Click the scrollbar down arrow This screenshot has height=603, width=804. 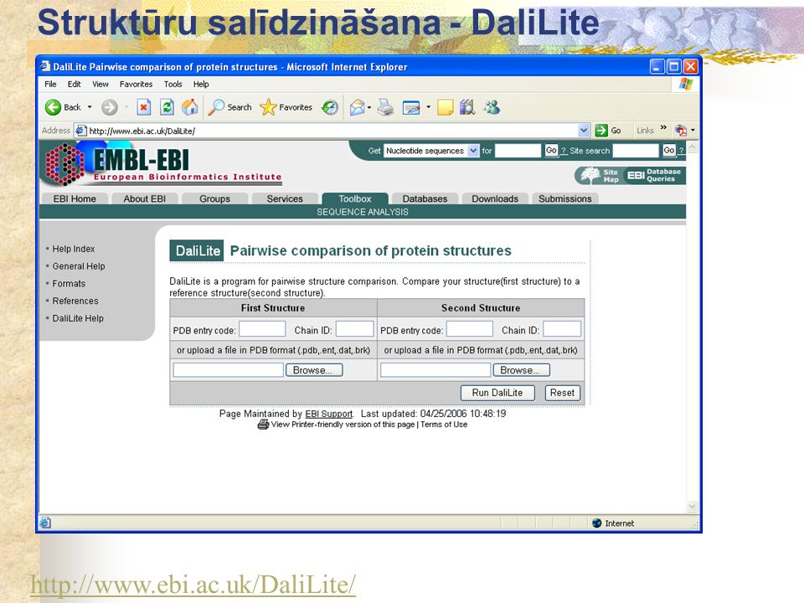pyautogui.click(x=693, y=507)
